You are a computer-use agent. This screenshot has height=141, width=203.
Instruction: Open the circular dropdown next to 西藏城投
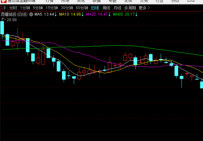pos(31,14)
